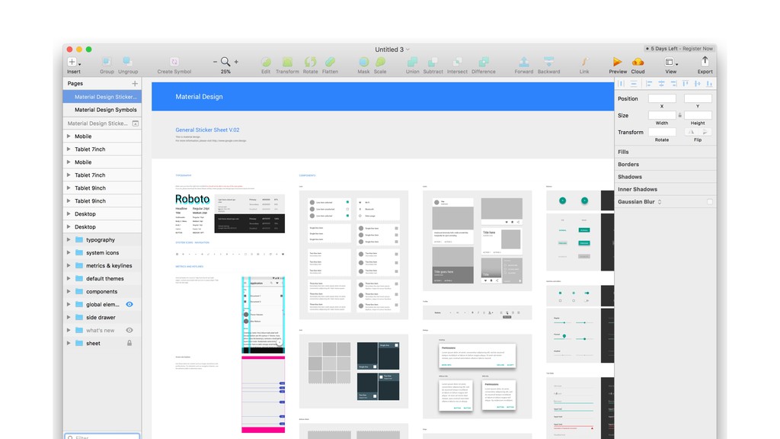Start Preview with the play icon
780x439 pixels.
pyautogui.click(x=617, y=62)
